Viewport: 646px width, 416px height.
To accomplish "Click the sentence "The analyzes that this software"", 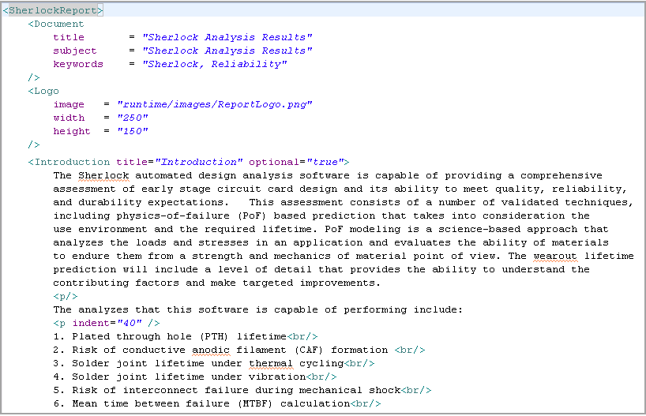I will (258, 309).
